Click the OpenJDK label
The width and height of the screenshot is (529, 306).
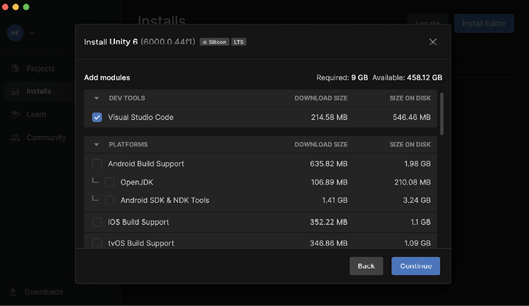point(136,182)
